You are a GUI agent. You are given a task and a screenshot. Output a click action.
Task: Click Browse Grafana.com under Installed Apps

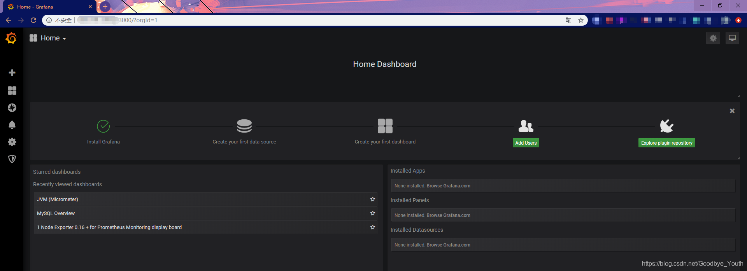pos(448,186)
